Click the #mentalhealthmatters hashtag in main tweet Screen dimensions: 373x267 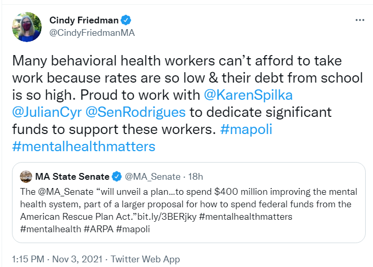point(83,146)
